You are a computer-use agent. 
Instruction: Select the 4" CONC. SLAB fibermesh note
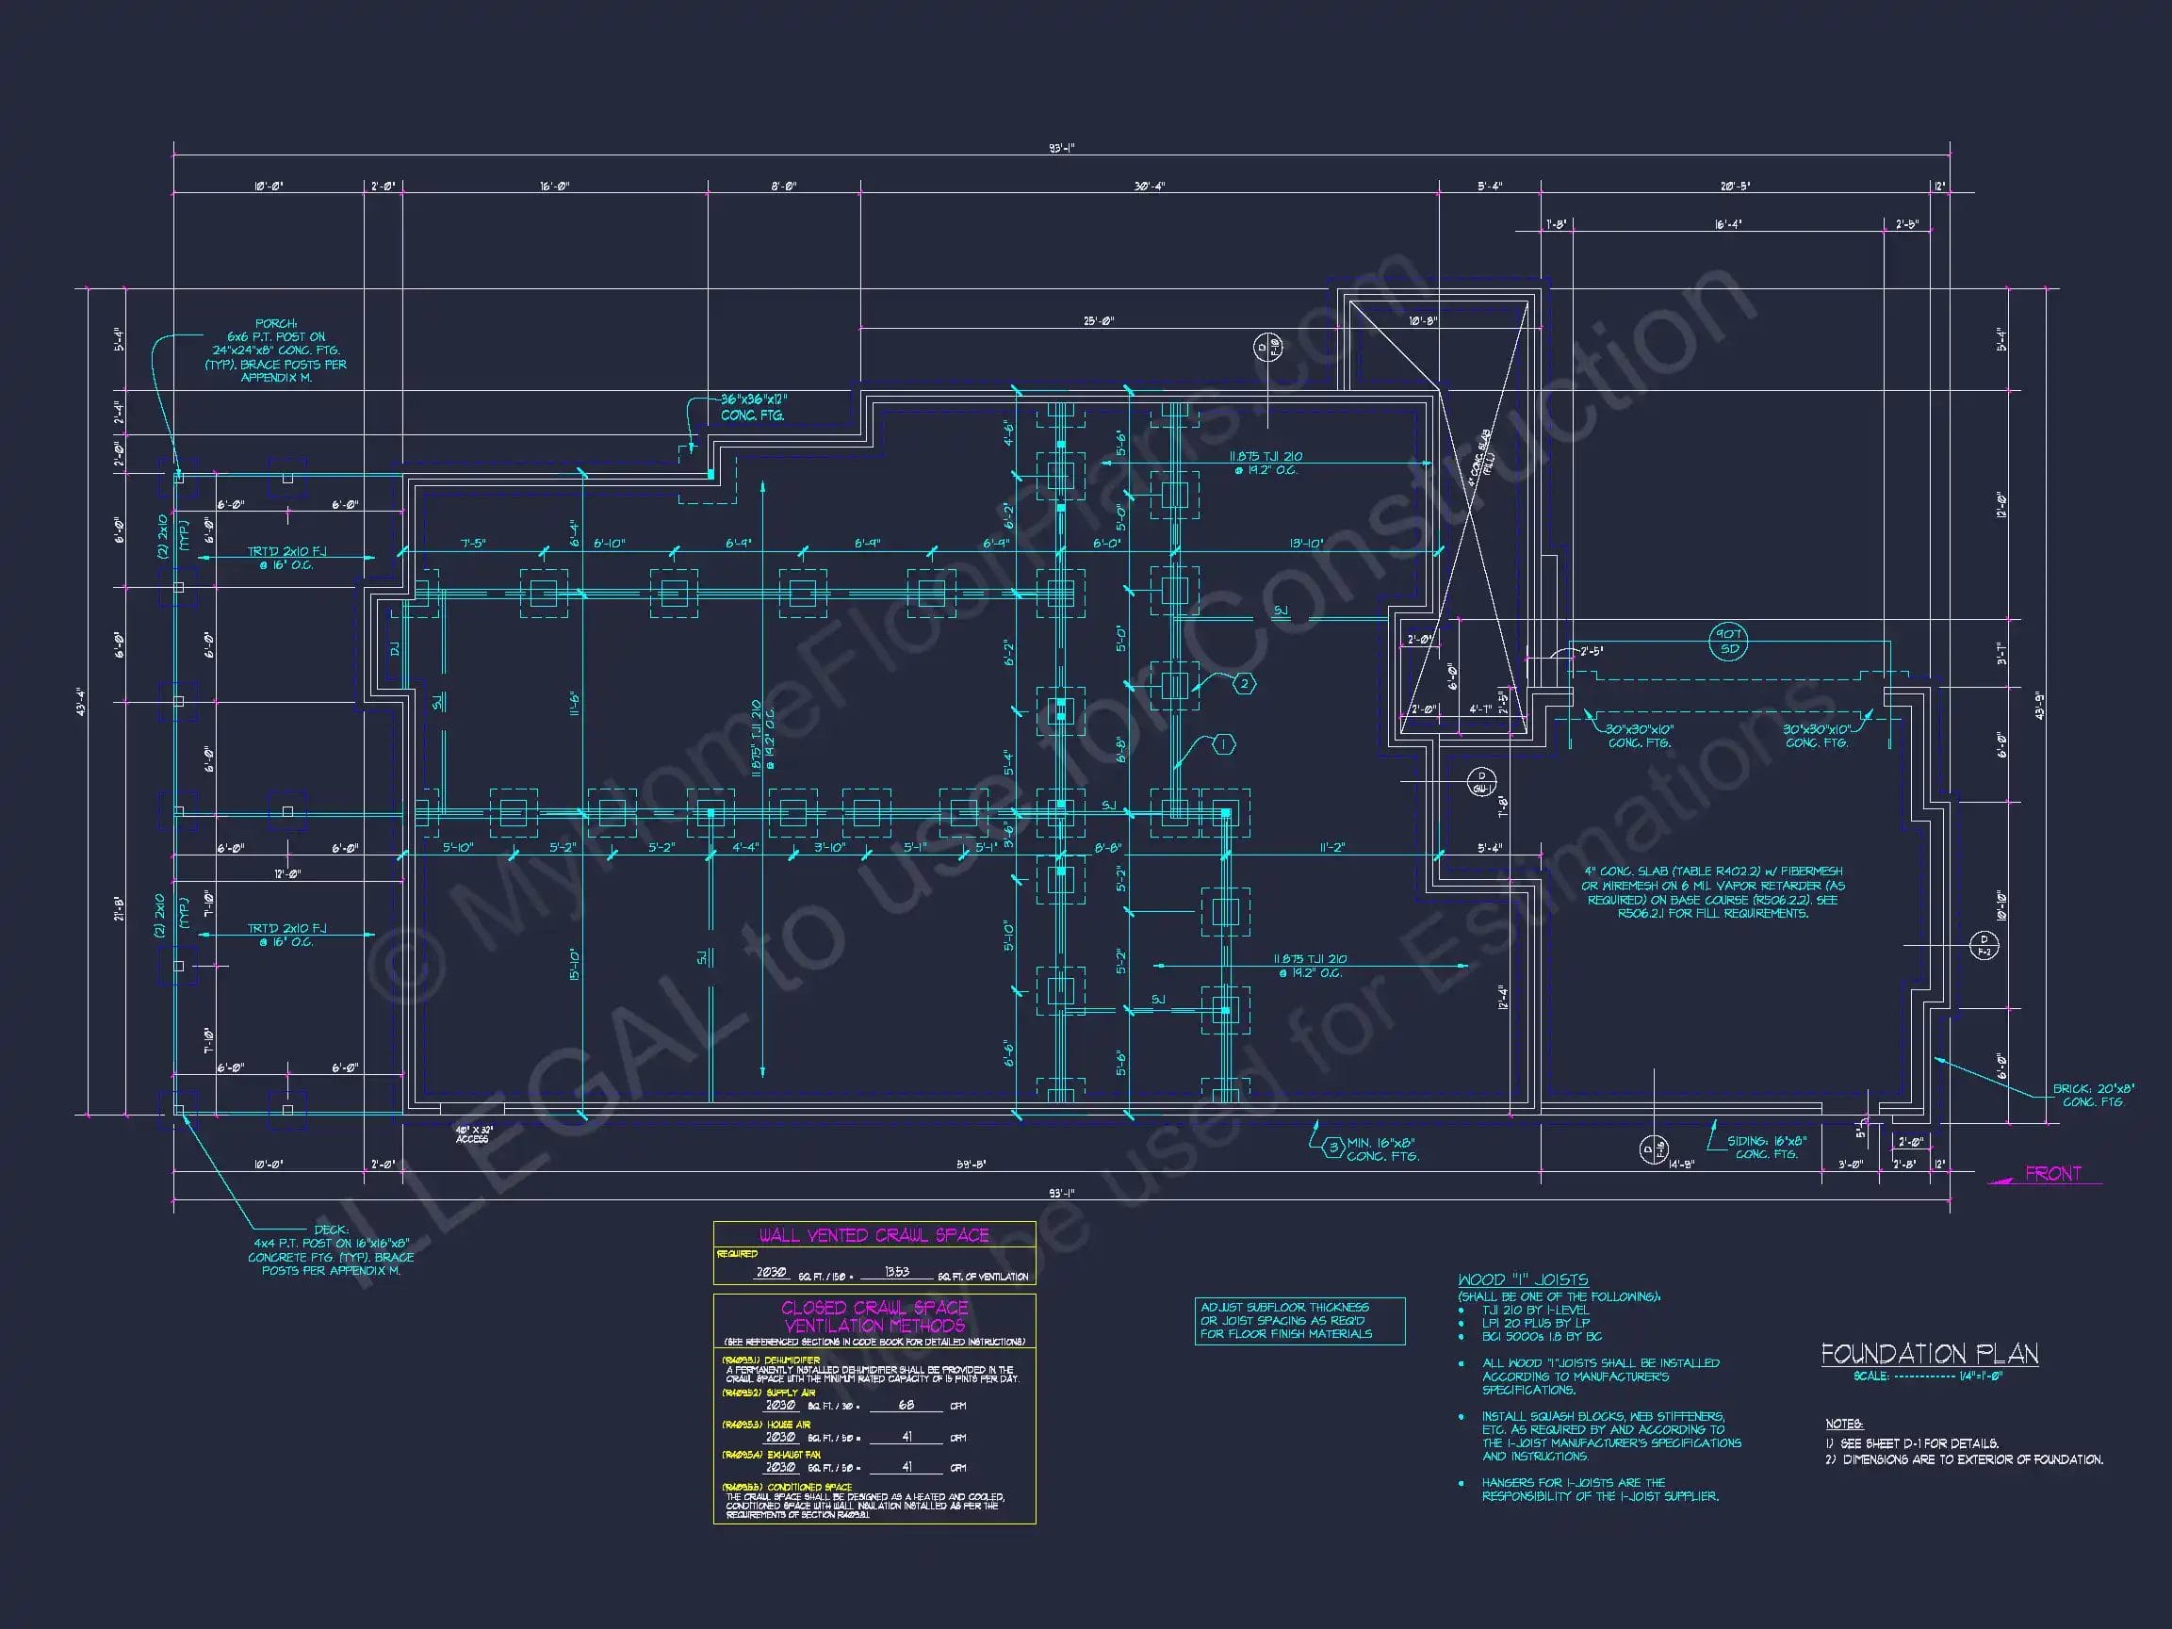click(1712, 891)
